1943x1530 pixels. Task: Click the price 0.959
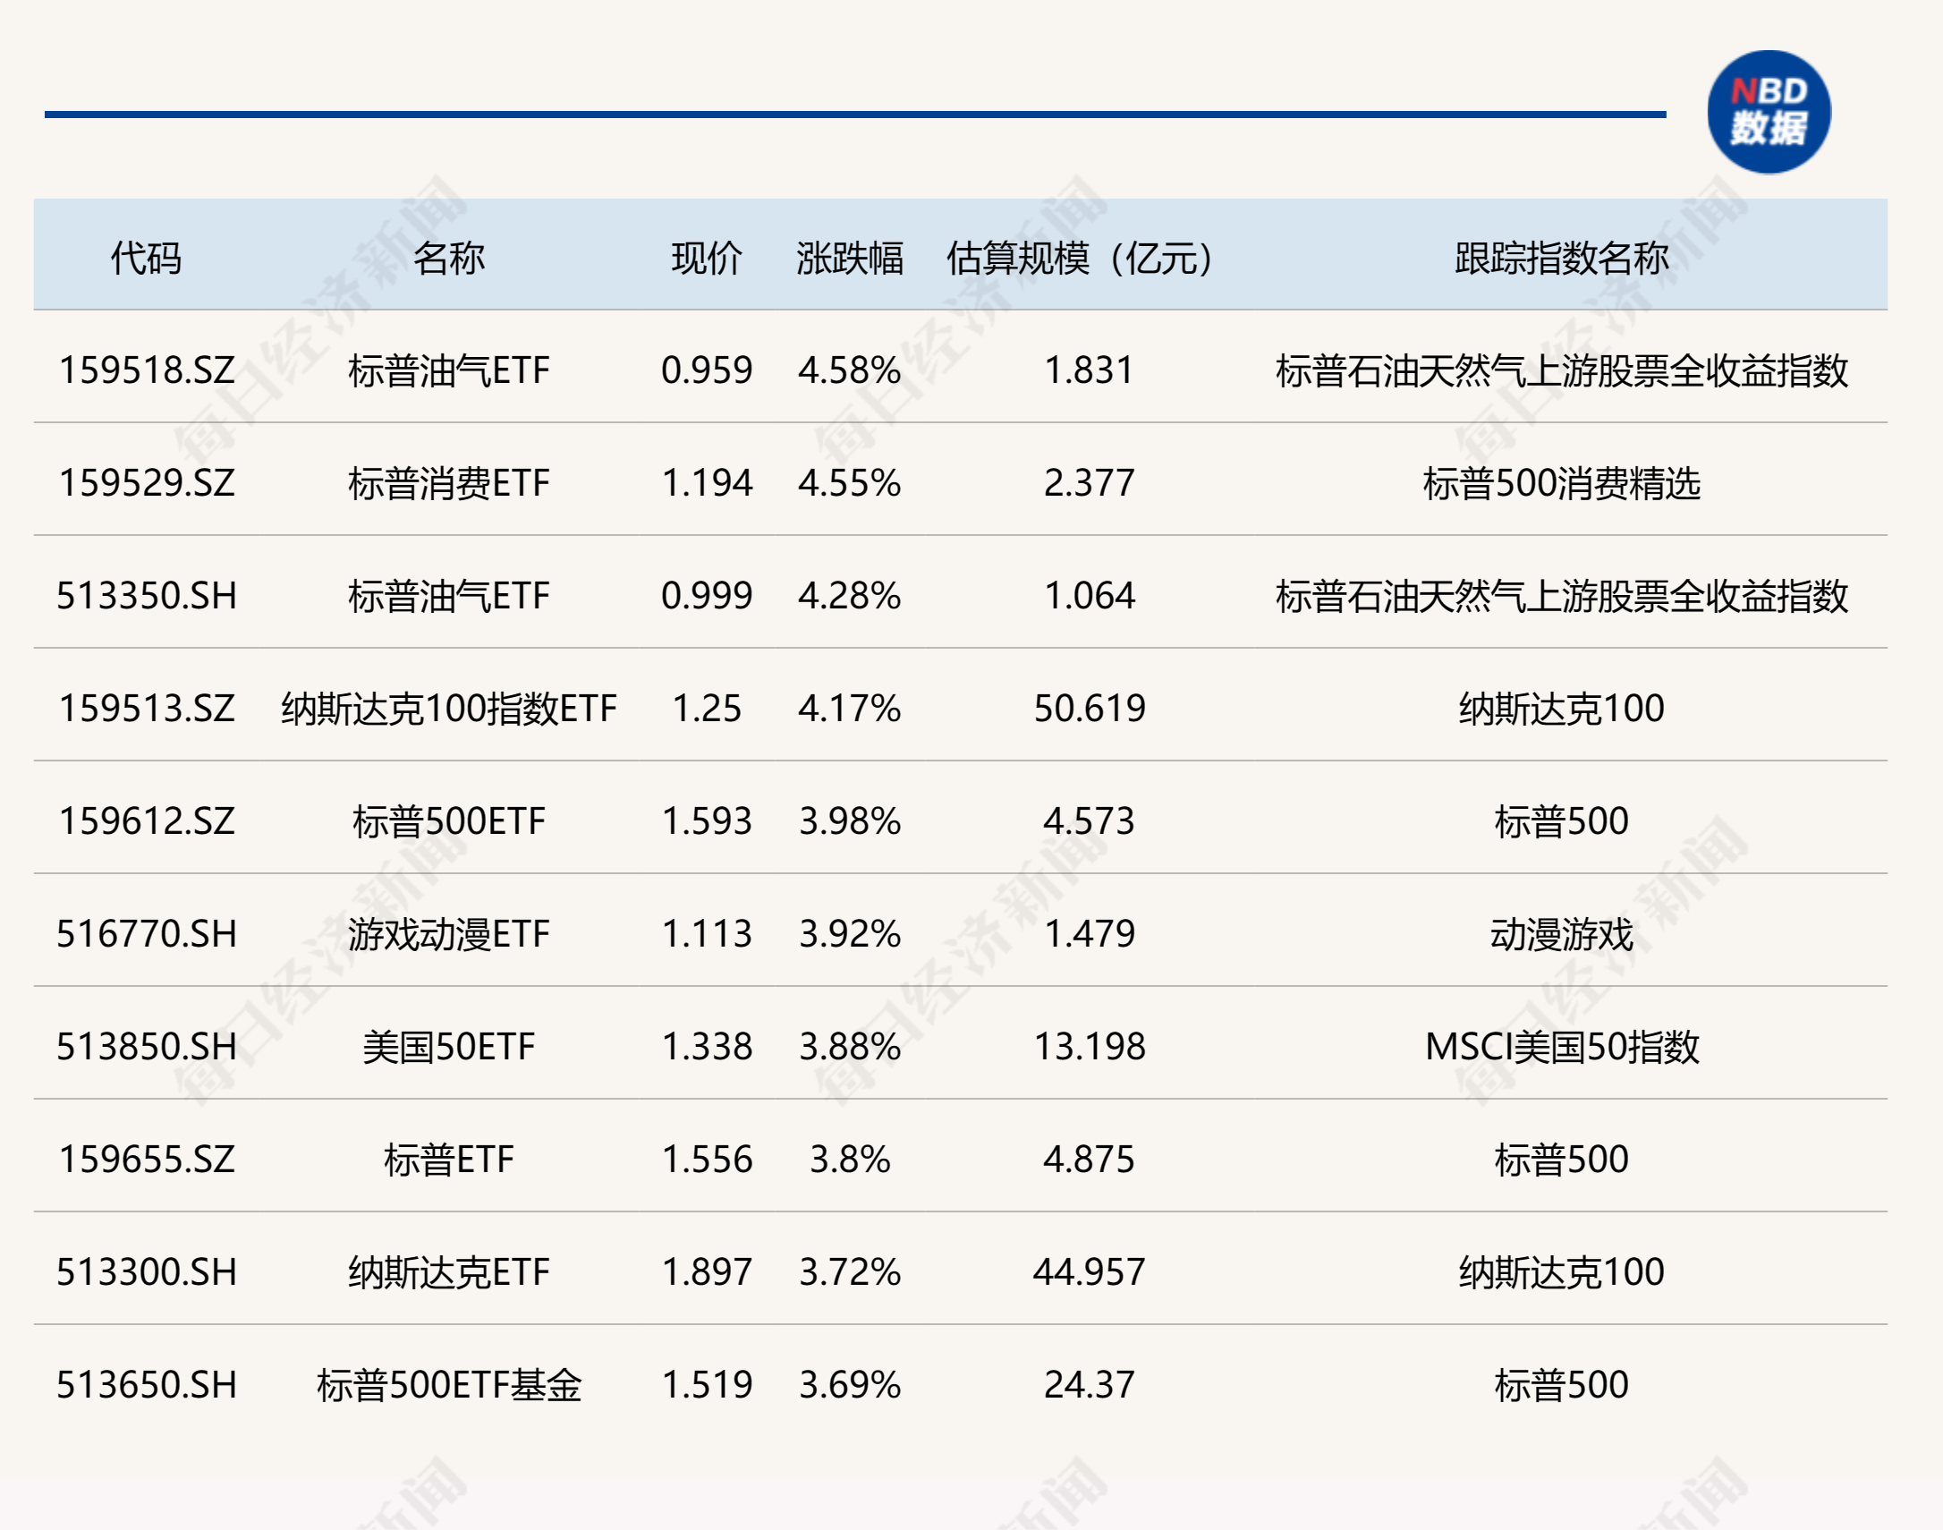707,370
